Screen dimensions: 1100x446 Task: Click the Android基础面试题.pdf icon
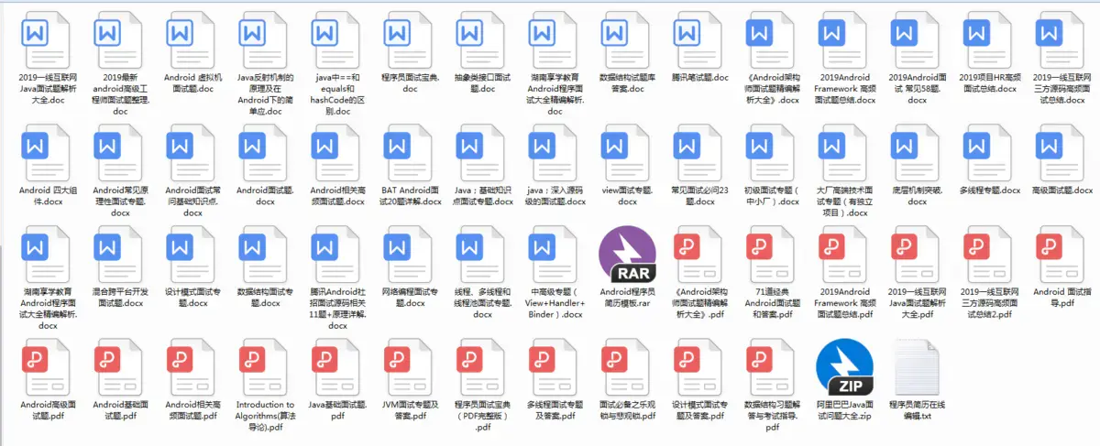click(x=120, y=367)
